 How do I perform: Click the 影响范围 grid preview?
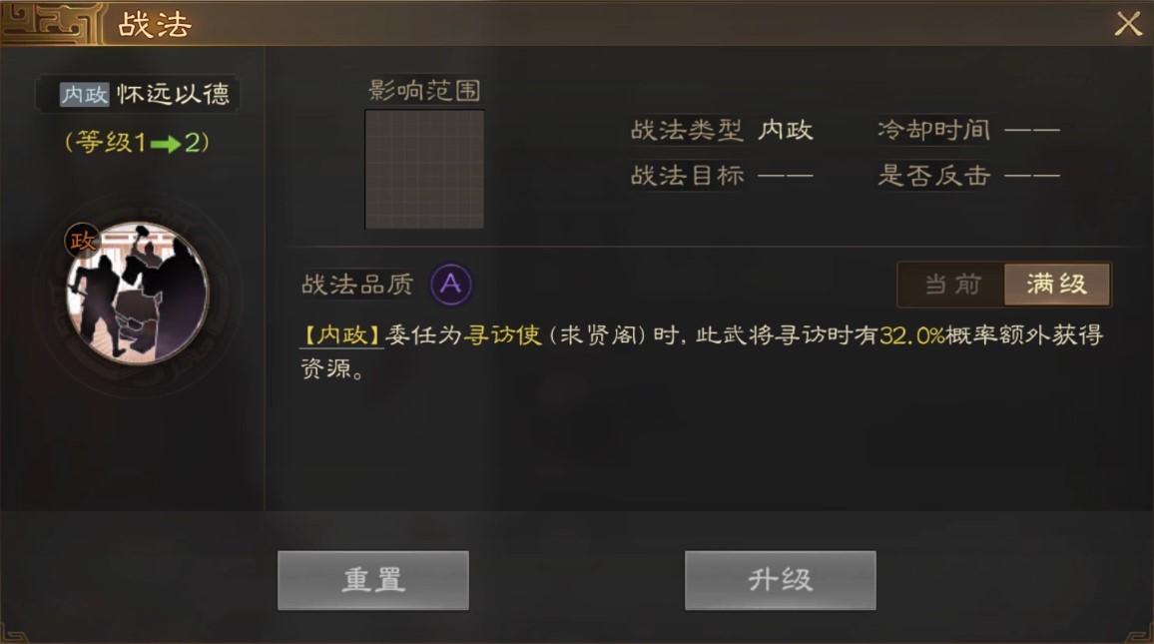(x=424, y=170)
